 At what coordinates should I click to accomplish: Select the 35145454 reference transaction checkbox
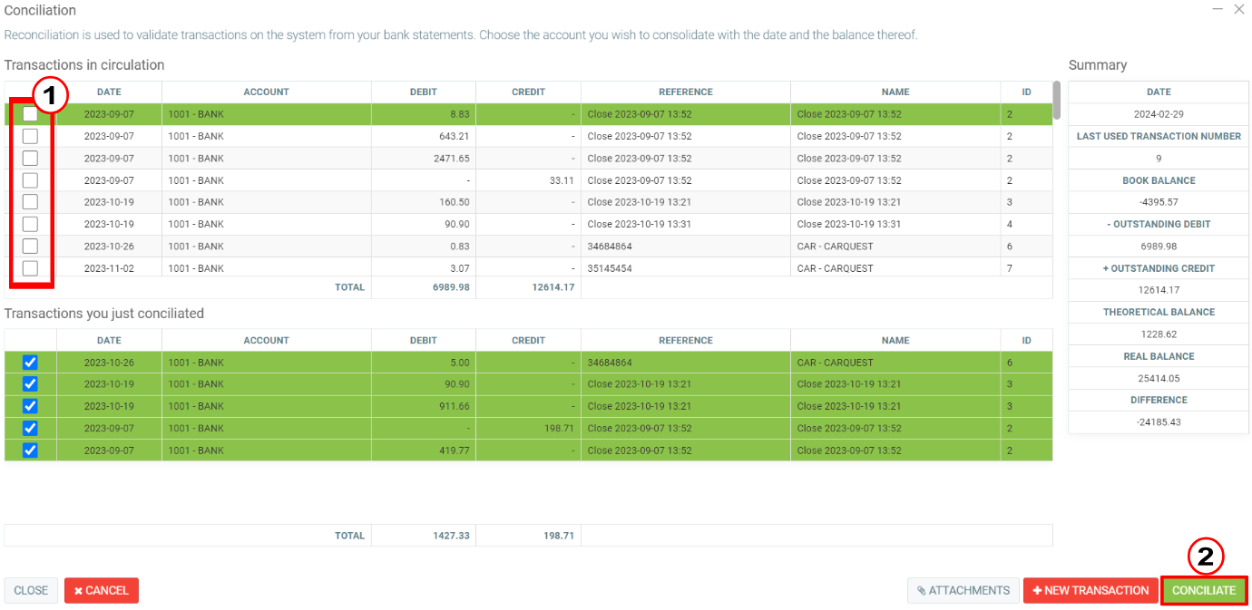click(x=30, y=268)
